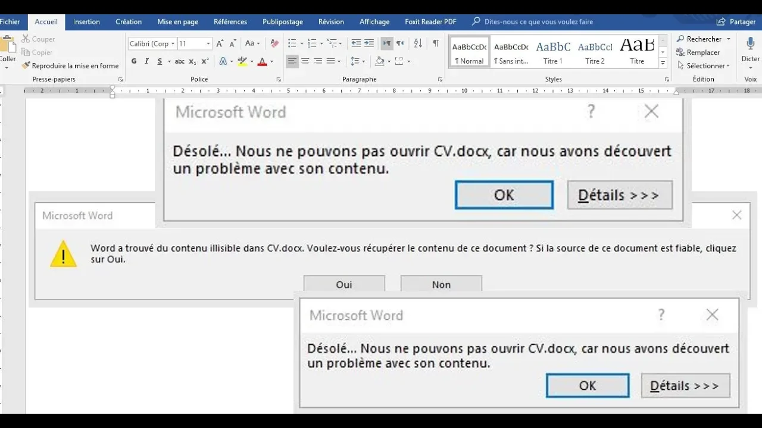Open the font size 11 dropdown

pyautogui.click(x=208, y=43)
